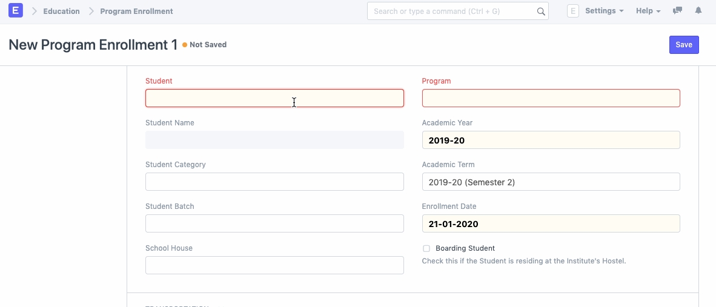Click the user avatar E icon

coord(572,11)
